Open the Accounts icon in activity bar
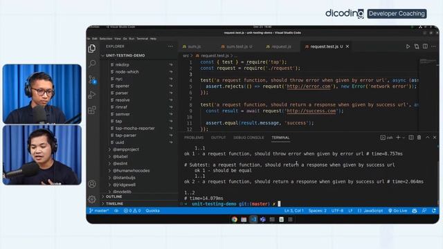Viewport: 443px width, 249px height. point(92,184)
